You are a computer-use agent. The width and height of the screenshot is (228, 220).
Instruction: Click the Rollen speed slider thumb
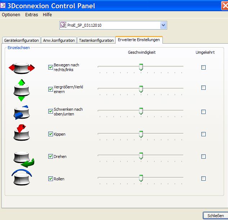tap(141, 178)
